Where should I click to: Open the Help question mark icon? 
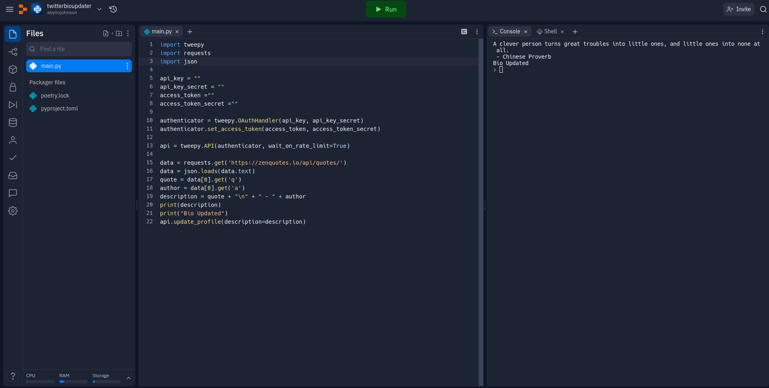(x=13, y=376)
